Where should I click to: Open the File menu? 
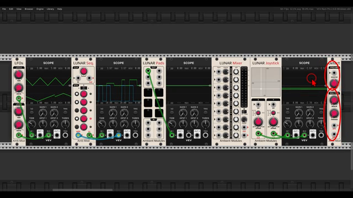click(x=4, y=9)
